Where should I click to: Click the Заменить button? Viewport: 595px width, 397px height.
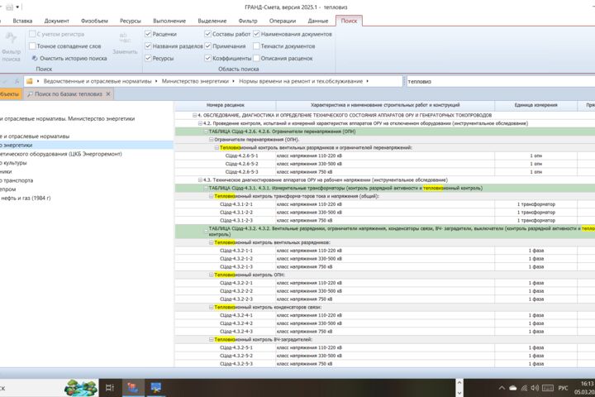(x=125, y=44)
